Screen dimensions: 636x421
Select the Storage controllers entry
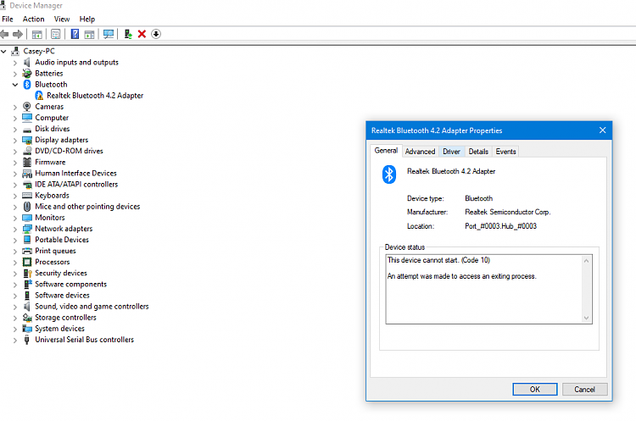[x=65, y=318]
